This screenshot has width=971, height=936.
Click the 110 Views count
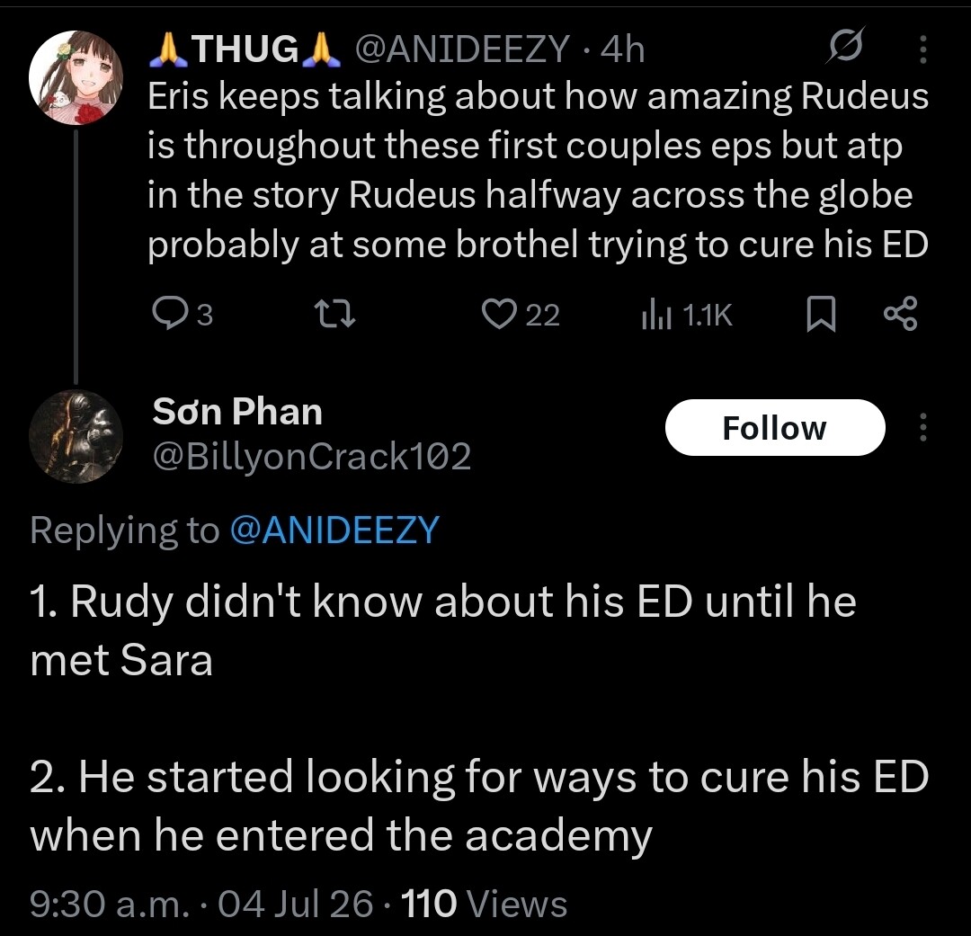pyautogui.click(x=485, y=903)
